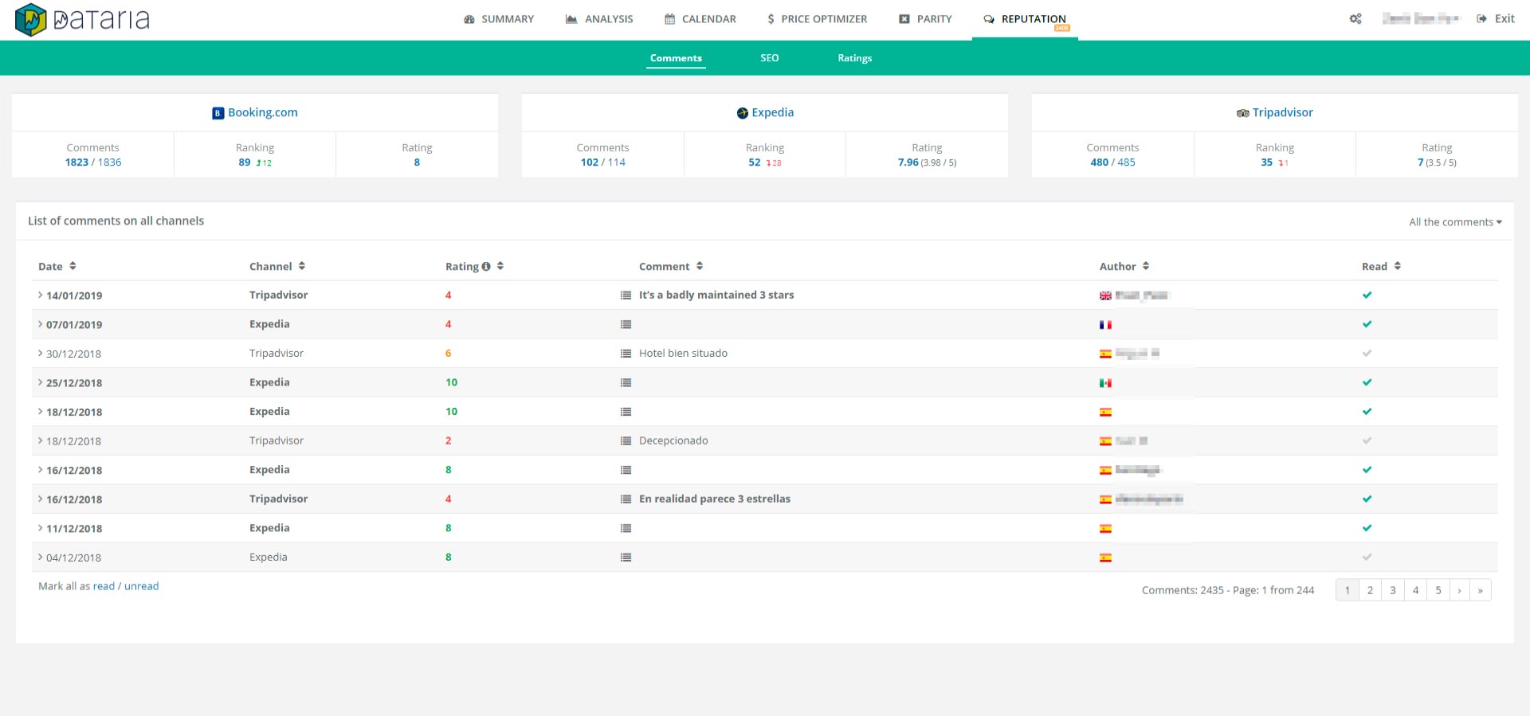This screenshot has width=1530, height=716.
Task: Open comment detail icon for 18/12/2018 Expedia row
Action: pyautogui.click(x=626, y=412)
